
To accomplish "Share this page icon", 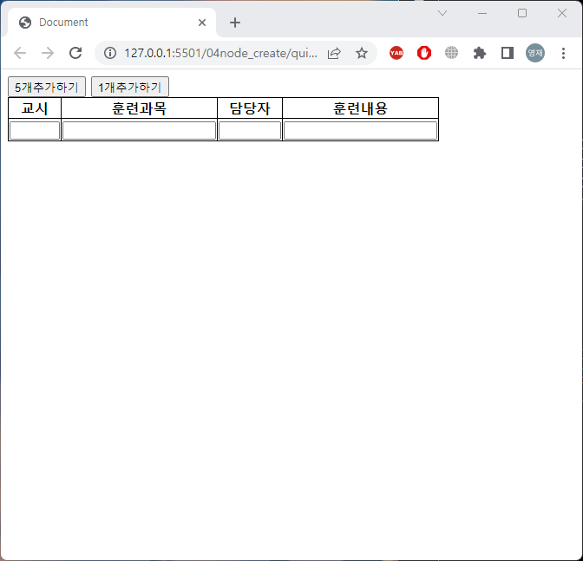I will coord(334,53).
